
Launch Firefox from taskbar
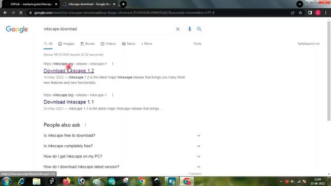[x=67, y=181]
